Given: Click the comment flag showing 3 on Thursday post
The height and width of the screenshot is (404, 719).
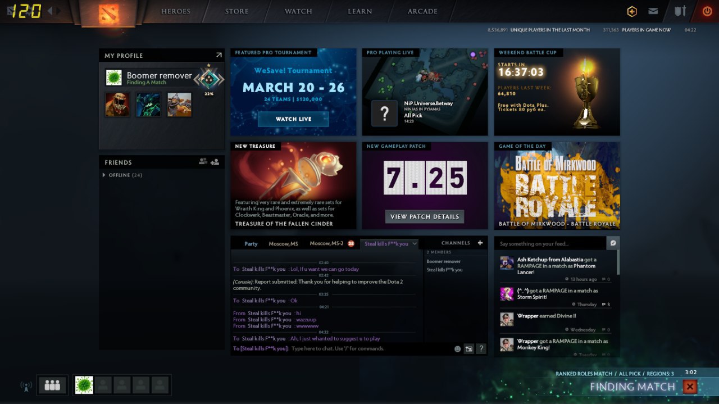Looking at the screenshot, I should click(x=605, y=305).
